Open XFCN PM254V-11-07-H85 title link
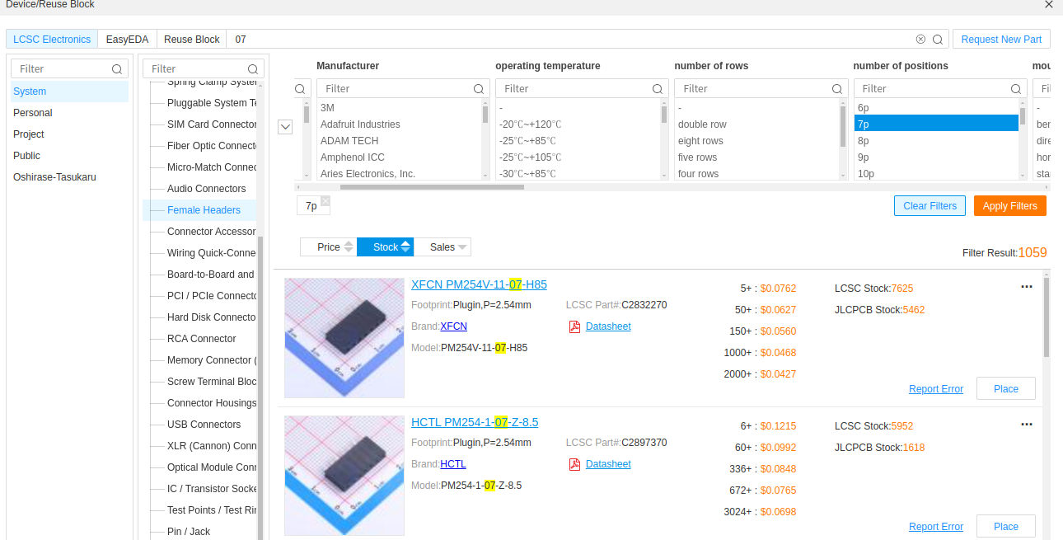 pos(479,285)
